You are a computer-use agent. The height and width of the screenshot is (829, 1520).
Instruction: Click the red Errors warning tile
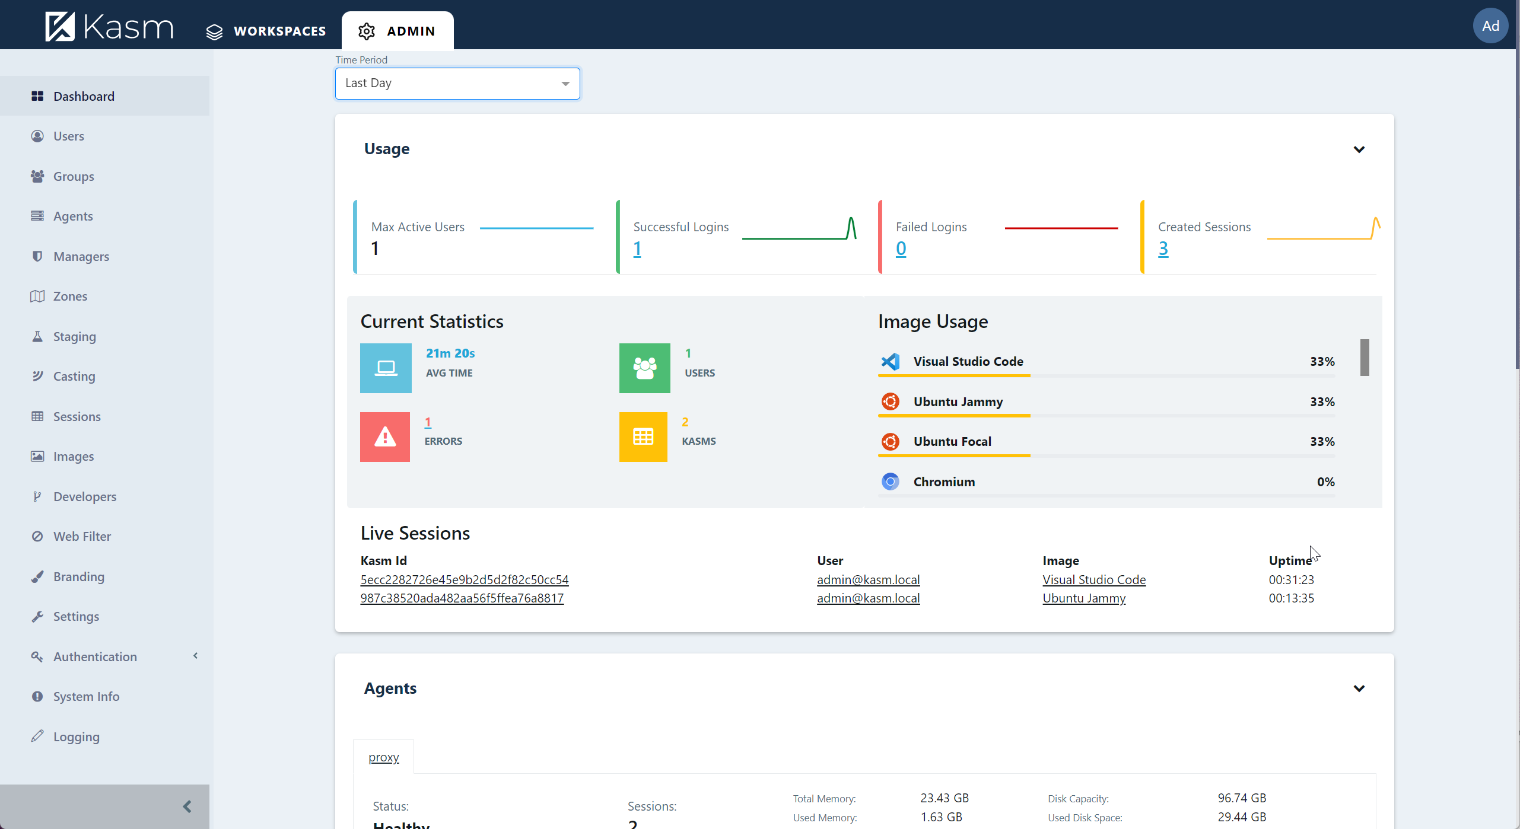click(x=385, y=437)
